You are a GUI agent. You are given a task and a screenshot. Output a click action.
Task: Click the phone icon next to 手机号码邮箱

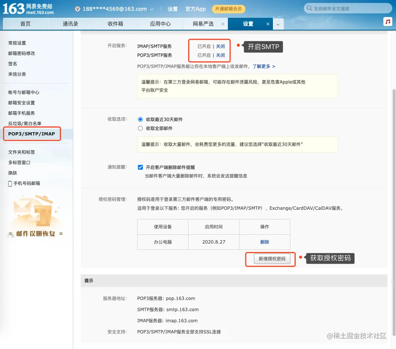click(10, 183)
